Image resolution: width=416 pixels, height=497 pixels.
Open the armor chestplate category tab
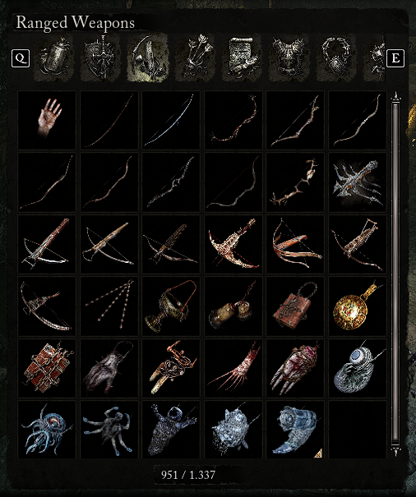coord(289,58)
